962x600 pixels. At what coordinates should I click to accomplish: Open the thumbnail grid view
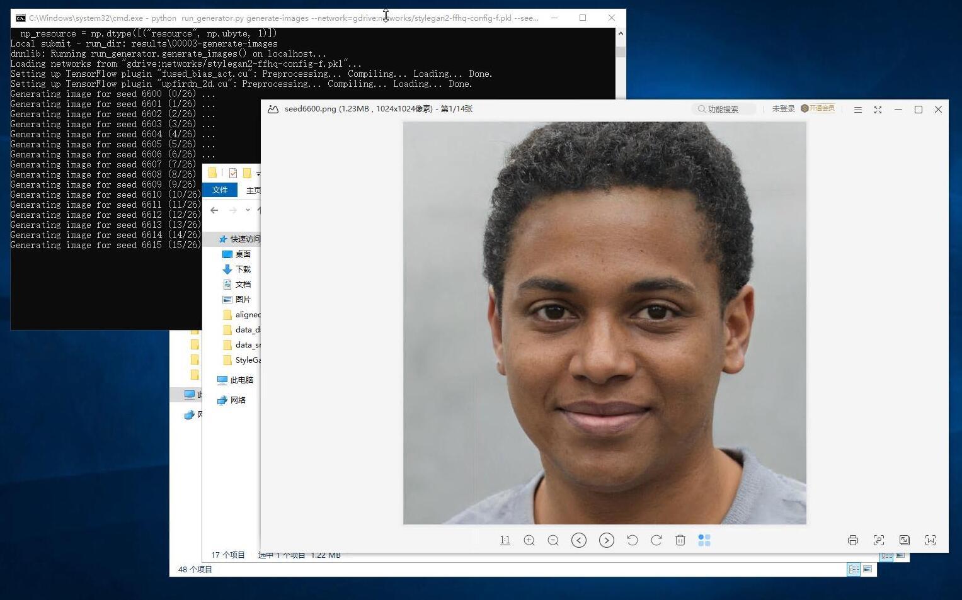704,540
